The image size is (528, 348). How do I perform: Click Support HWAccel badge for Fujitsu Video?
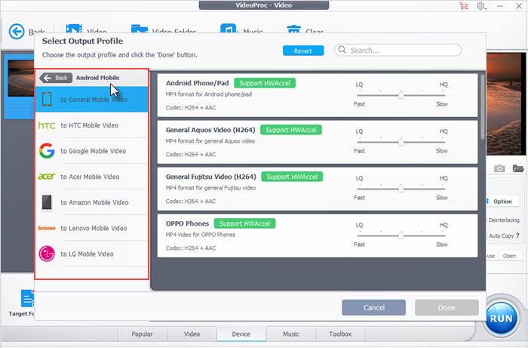tap(292, 177)
